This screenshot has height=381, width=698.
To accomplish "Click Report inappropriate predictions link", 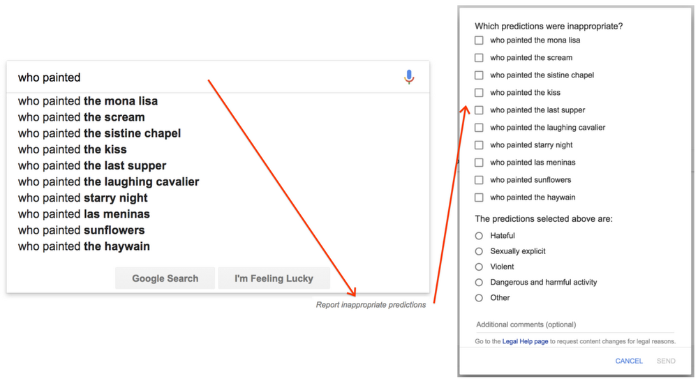I will (x=371, y=305).
